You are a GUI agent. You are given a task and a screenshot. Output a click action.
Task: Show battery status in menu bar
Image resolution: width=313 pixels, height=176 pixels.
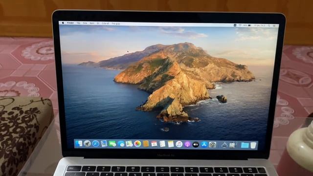[x=247, y=25]
